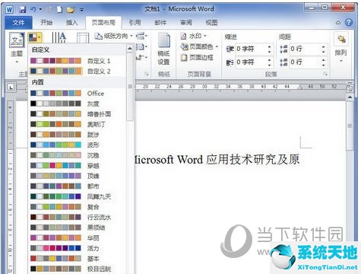Select the 灰度 color scheme
361x274 pixels.
[x=78, y=104]
